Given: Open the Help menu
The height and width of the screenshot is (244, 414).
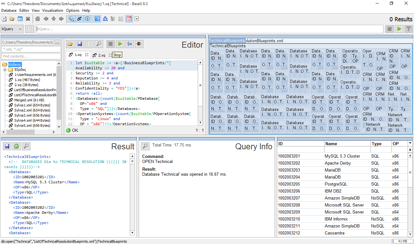Looking at the screenshot, I should [86, 10].
